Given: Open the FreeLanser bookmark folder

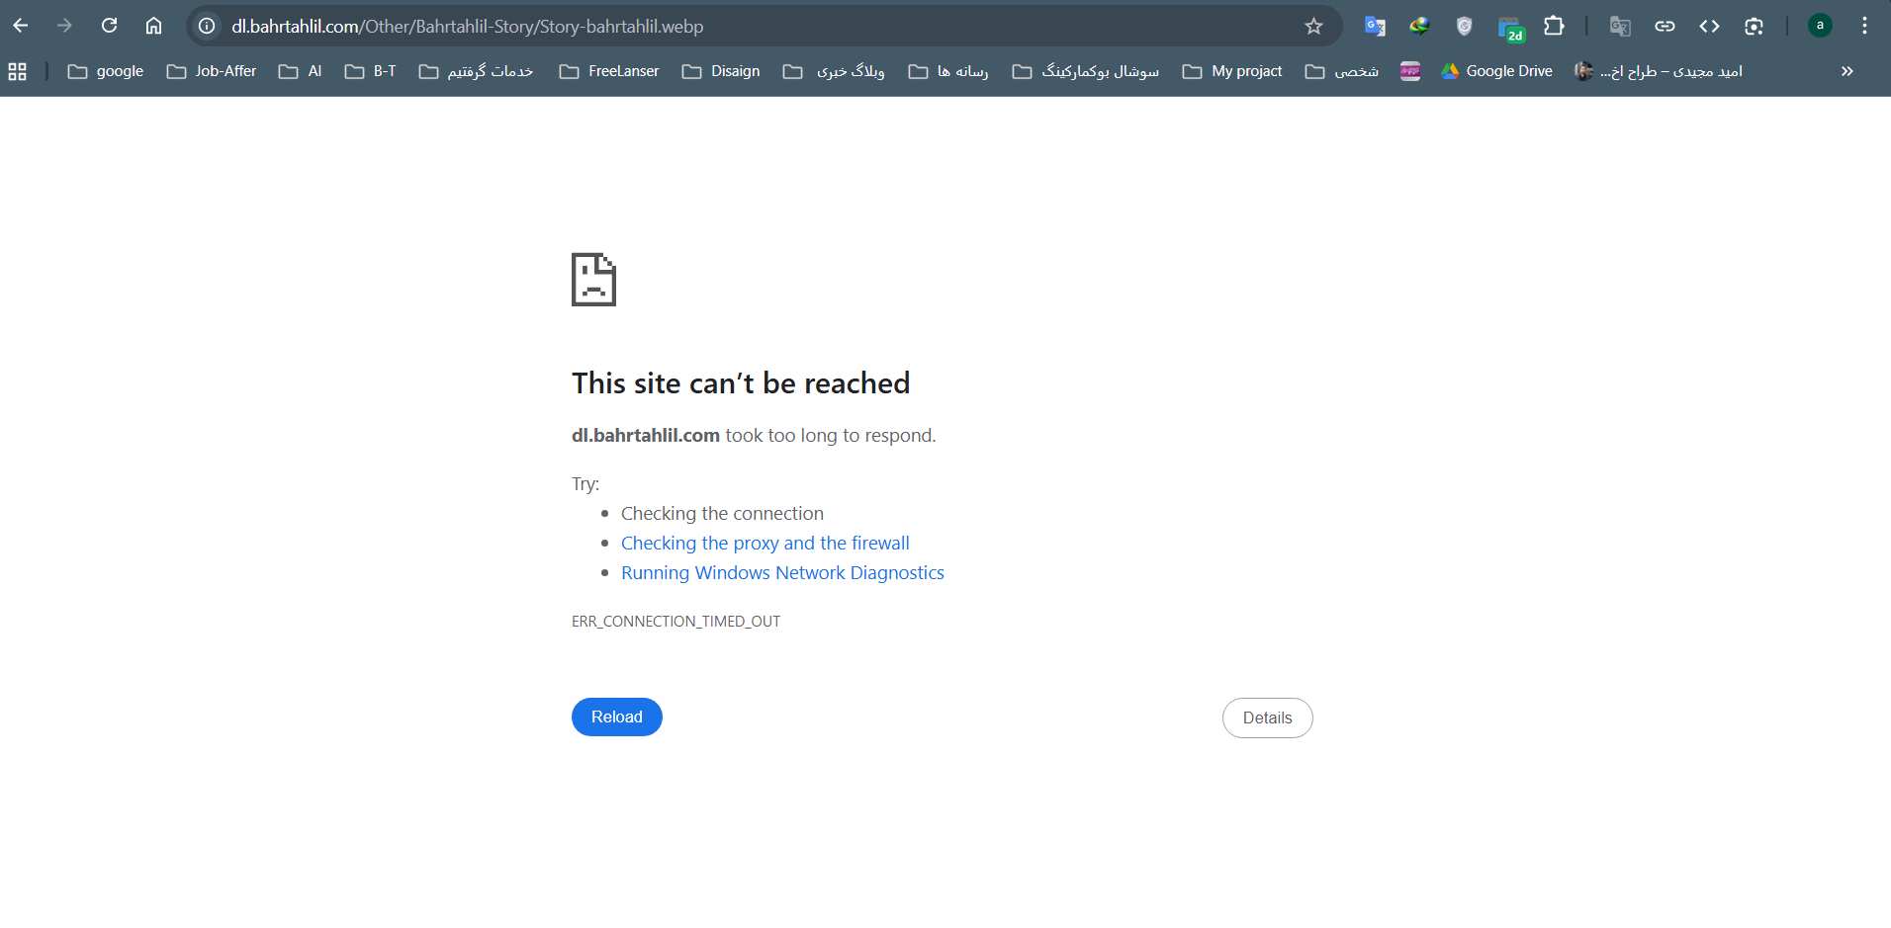Looking at the screenshot, I should point(609,71).
